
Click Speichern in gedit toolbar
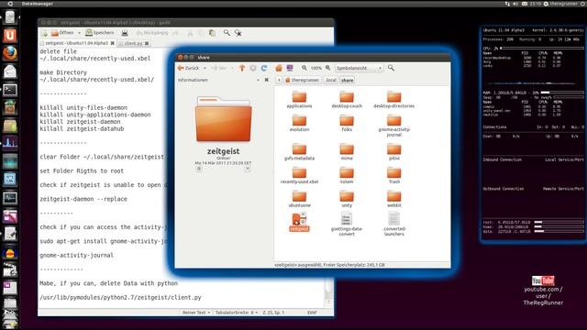tap(100, 33)
